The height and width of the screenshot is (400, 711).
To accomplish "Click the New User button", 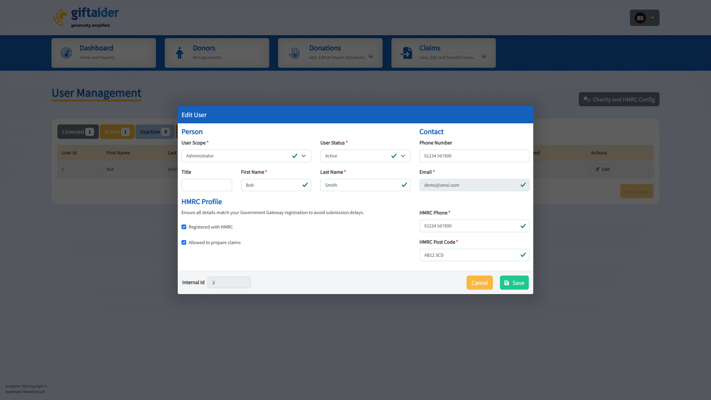I will pos(637,191).
